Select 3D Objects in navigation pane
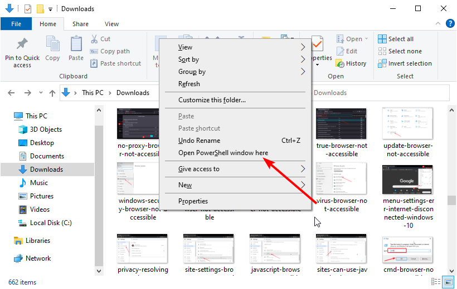 point(40,129)
